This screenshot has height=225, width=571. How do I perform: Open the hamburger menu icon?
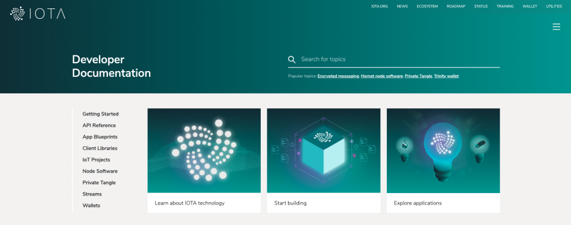coord(556,27)
